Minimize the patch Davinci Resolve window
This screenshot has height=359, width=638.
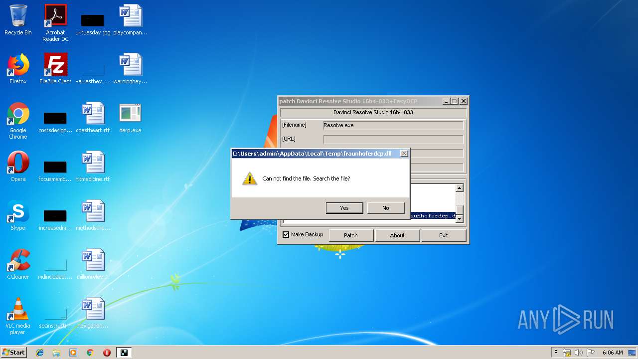(446, 101)
